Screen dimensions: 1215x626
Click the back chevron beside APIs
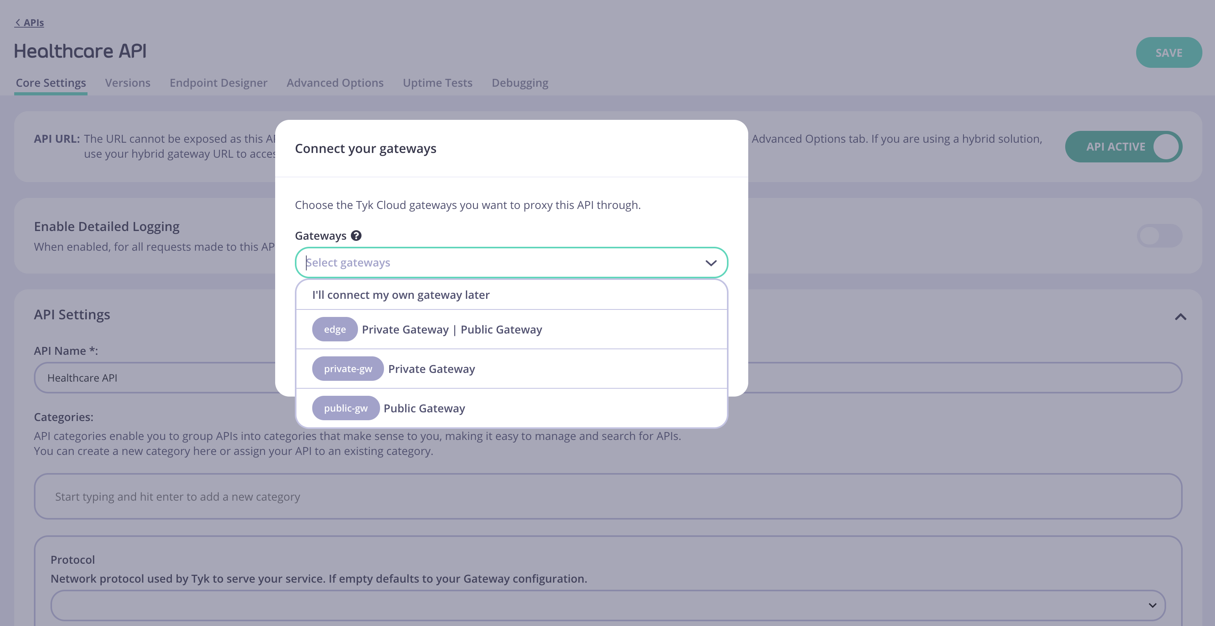point(18,22)
